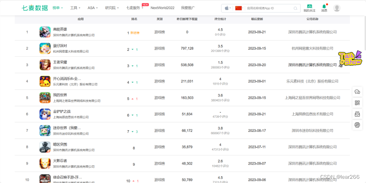Click the 380403个评分 rating count
366x183 pixels.
(x=220, y=100)
